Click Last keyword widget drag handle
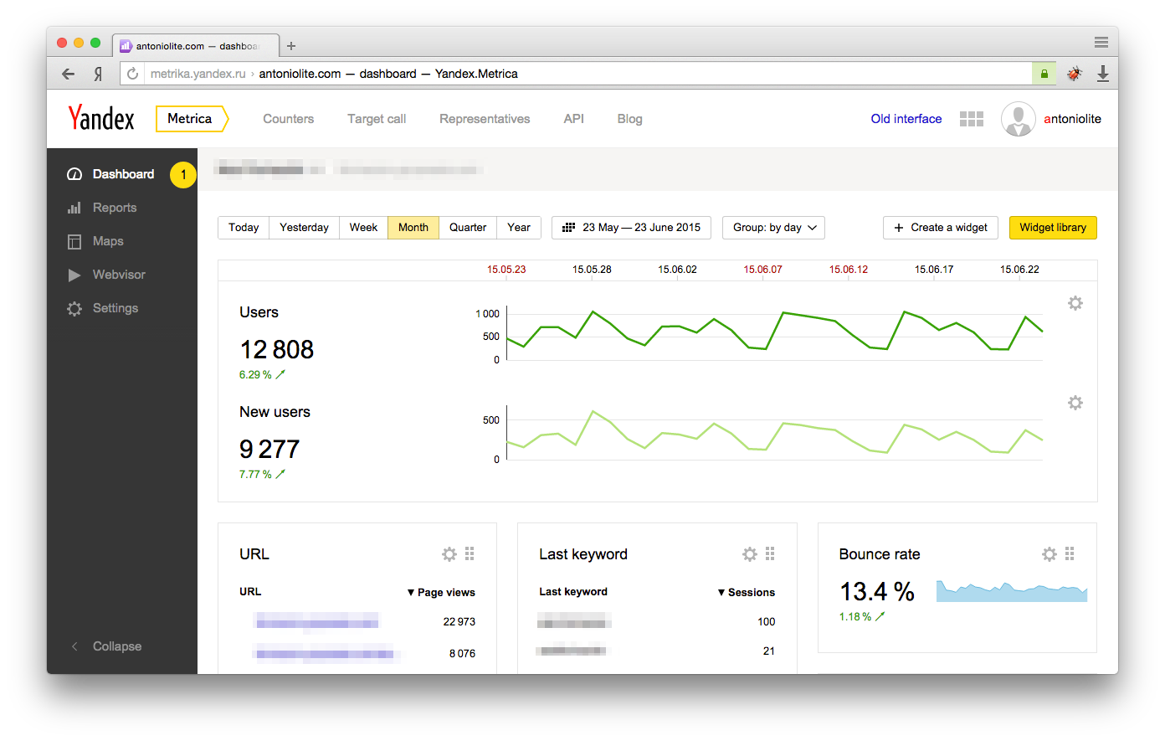The width and height of the screenshot is (1165, 741). 770,553
